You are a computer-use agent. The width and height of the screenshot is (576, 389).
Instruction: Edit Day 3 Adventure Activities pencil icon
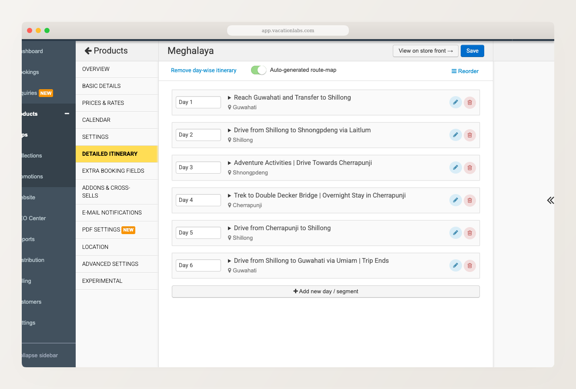(455, 168)
